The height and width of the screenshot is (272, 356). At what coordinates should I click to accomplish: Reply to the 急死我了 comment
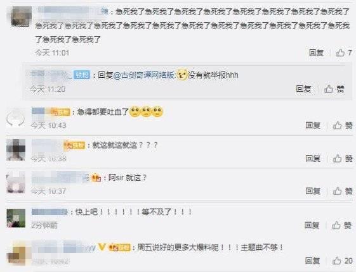pos(316,53)
